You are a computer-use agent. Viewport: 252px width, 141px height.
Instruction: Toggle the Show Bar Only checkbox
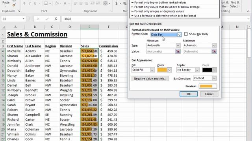[x=186, y=34]
